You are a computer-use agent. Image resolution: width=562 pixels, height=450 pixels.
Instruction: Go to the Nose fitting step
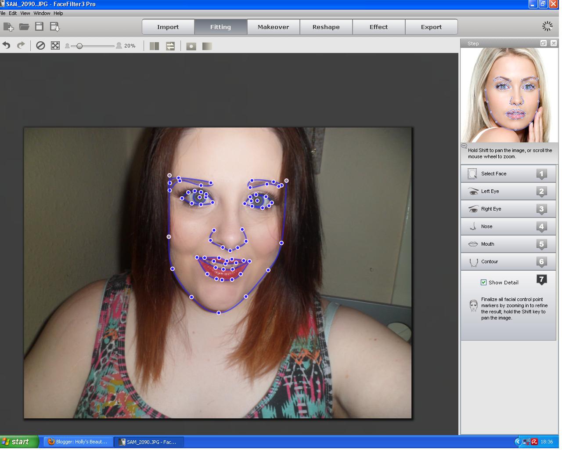(508, 226)
